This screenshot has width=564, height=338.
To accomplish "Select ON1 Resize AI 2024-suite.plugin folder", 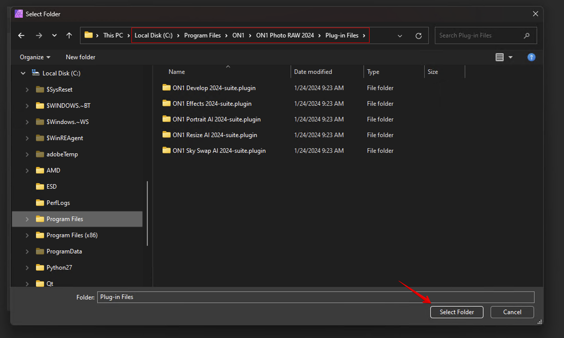I will [215, 135].
